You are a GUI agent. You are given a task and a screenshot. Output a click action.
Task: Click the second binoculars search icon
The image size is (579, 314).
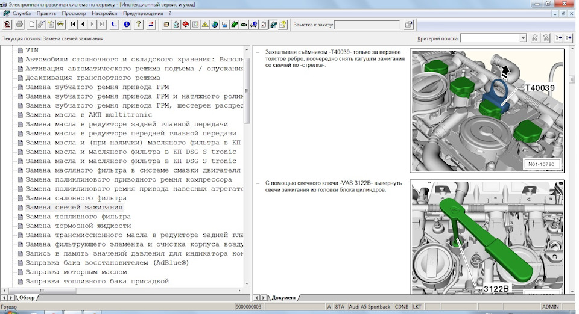click(546, 38)
